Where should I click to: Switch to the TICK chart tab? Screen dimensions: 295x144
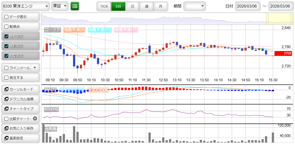click(104, 6)
